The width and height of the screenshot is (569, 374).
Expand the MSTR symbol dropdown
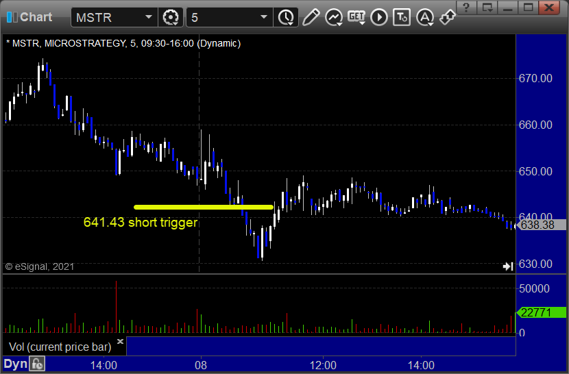pyautogui.click(x=148, y=16)
